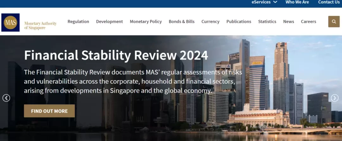This screenshot has height=141, width=342.
Task: Open the Development menu
Action: click(x=110, y=21)
